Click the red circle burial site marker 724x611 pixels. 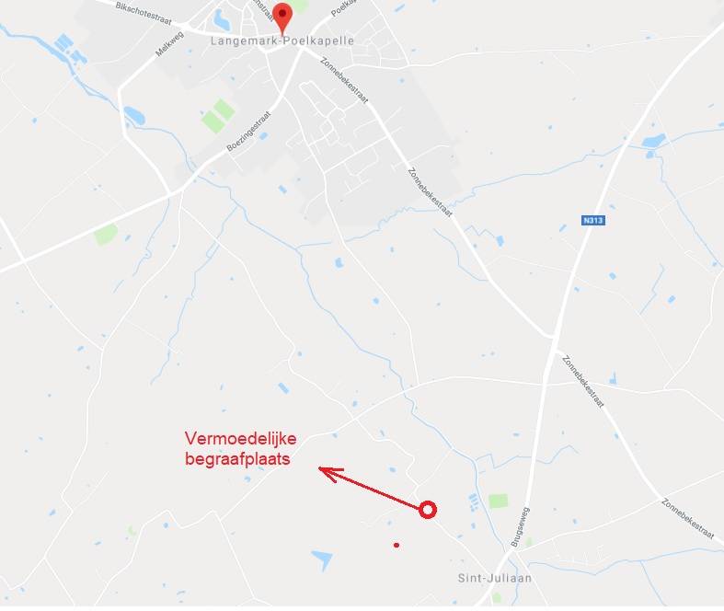pyautogui.click(x=428, y=510)
